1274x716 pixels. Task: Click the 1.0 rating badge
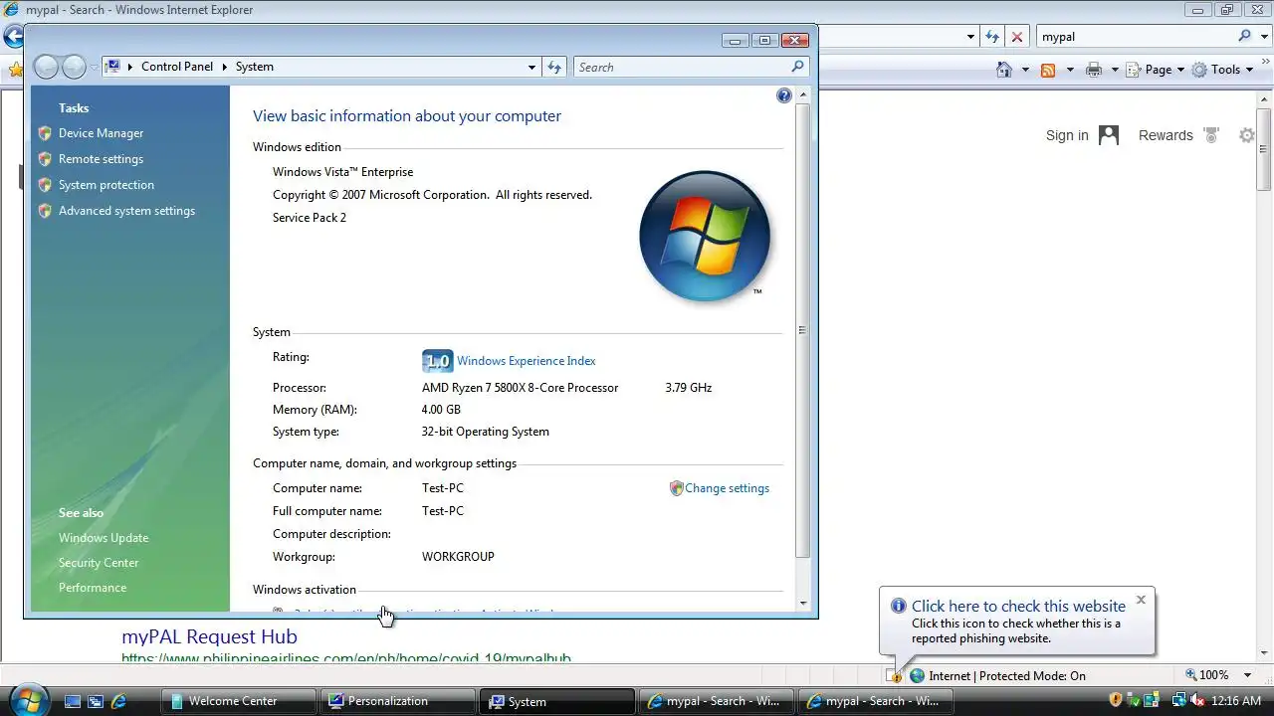437,361
